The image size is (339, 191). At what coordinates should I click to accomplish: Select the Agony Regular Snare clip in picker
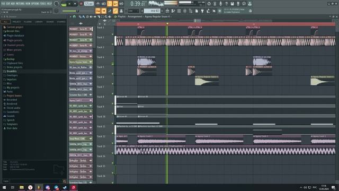point(81,62)
